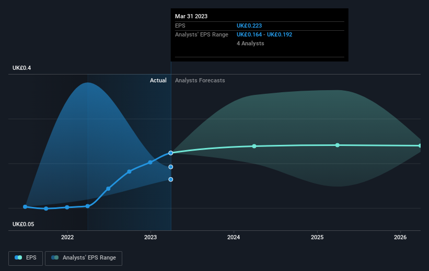The height and width of the screenshot is (271, 429).
Task: Click the 2023 x-axis label
Action: 150,237
